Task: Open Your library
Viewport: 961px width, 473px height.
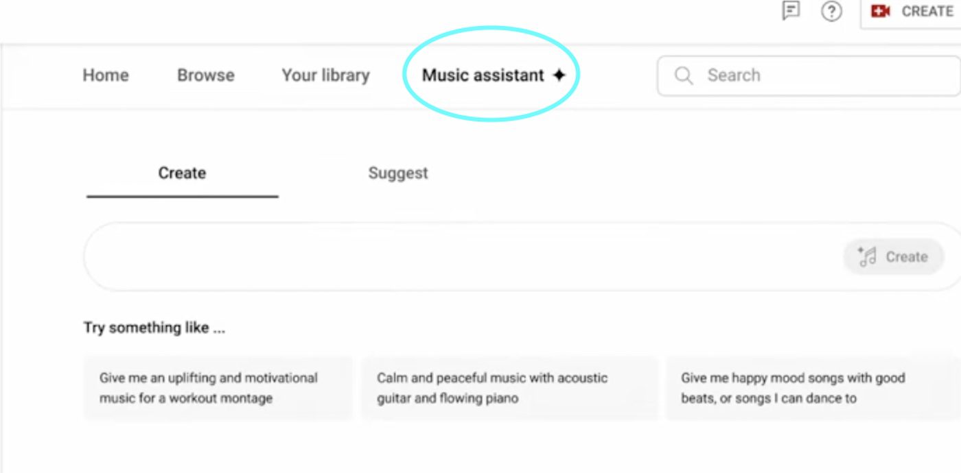Action: [325, 75]
